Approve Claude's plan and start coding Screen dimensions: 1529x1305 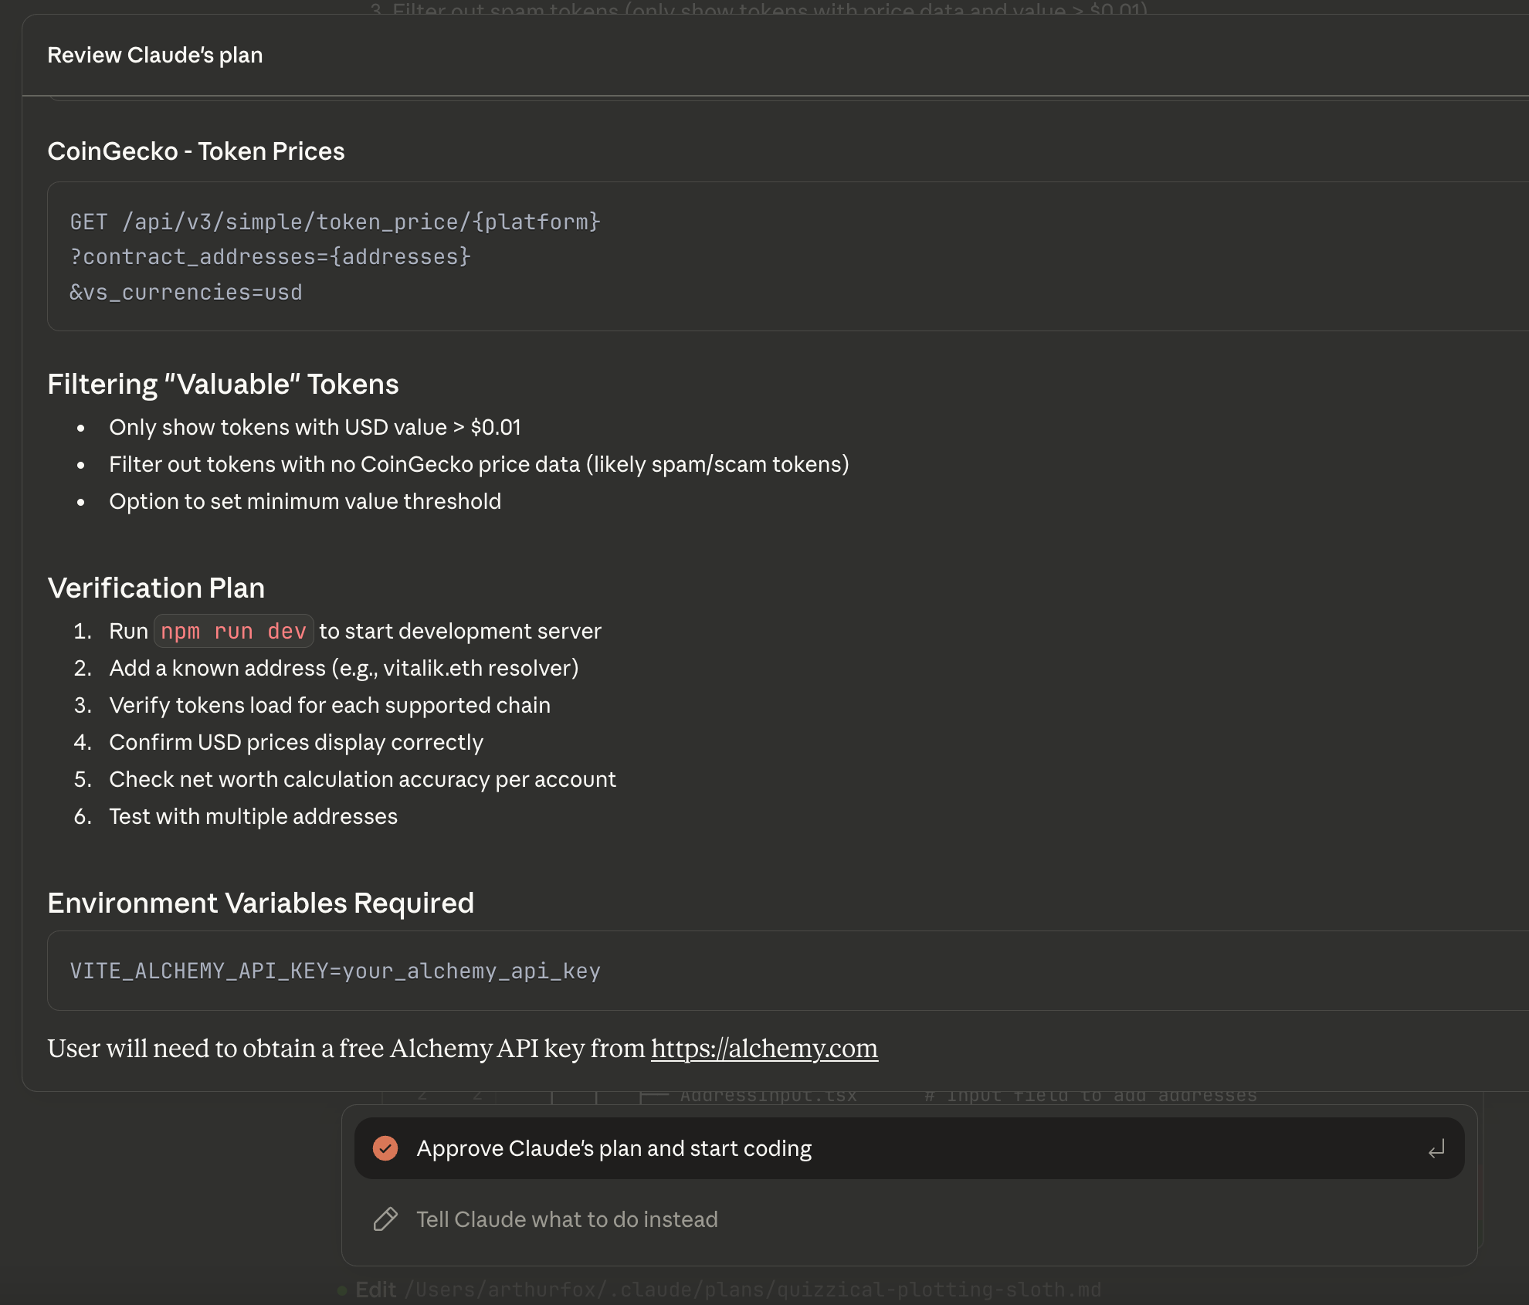[614, 1148]
